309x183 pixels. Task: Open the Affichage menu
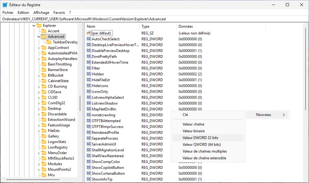41,13
